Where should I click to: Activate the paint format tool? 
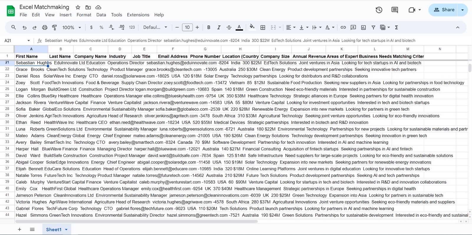click(55, 27)
